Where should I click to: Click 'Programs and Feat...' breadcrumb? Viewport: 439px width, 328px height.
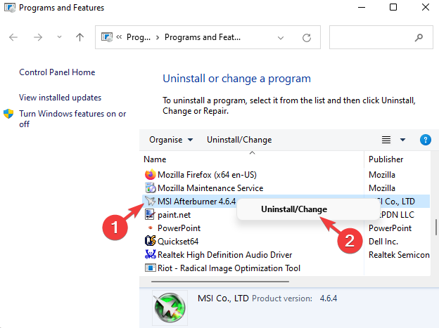(203, 37)
